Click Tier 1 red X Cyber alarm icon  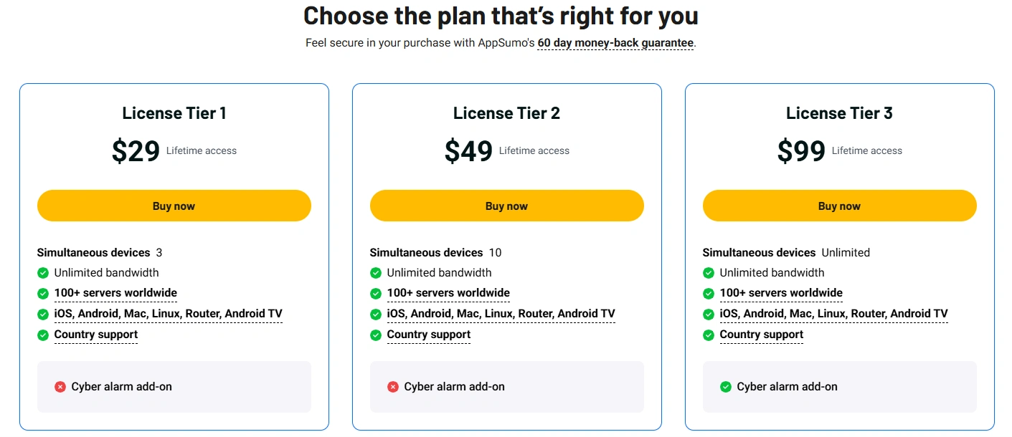(60, 387)
